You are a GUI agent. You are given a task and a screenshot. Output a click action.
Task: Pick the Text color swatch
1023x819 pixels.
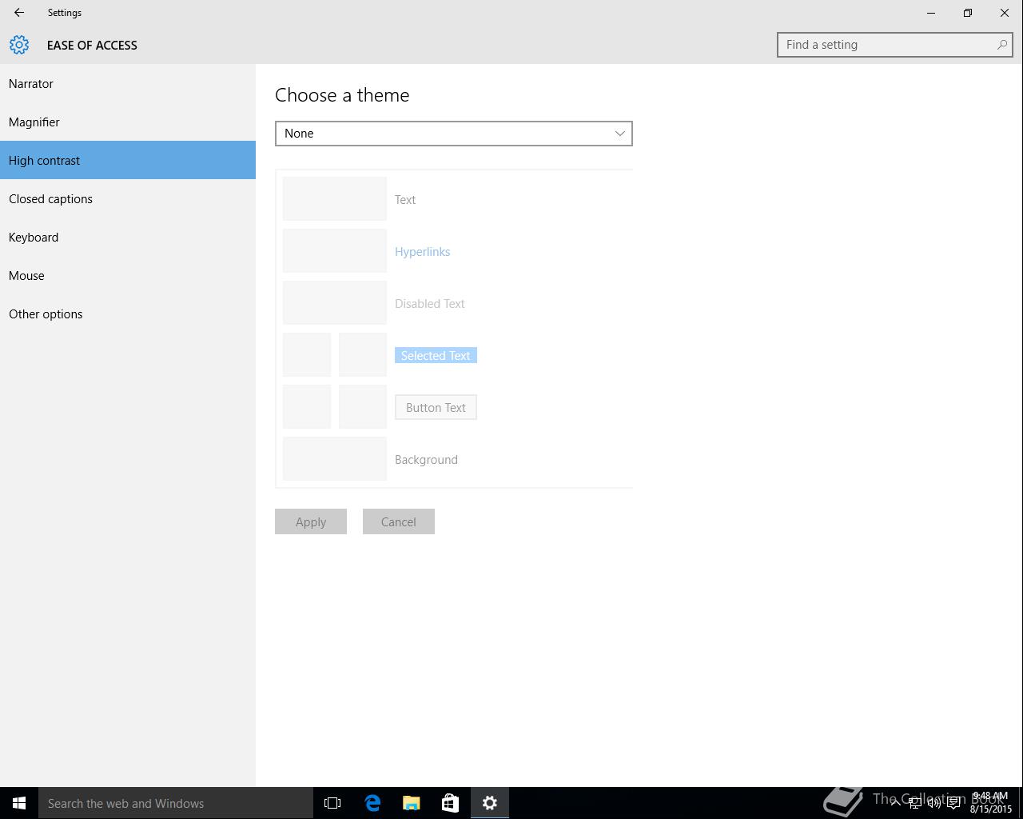coord(335,199)
